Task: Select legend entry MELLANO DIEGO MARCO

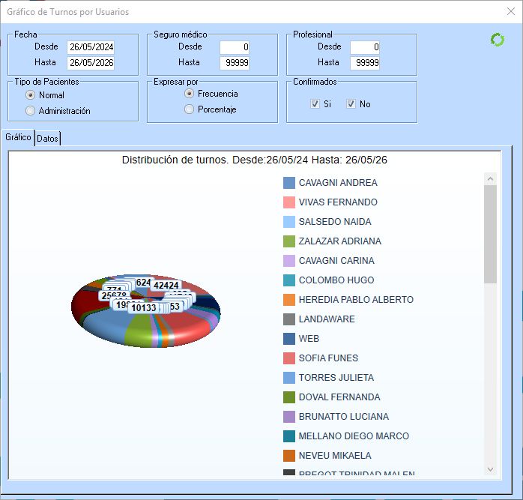Action: (354, 436)
